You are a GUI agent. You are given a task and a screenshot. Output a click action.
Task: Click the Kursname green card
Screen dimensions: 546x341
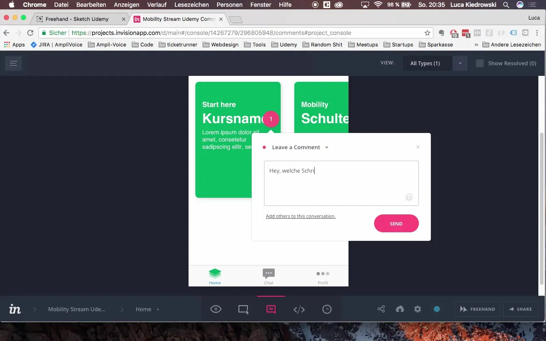point(238,140)
